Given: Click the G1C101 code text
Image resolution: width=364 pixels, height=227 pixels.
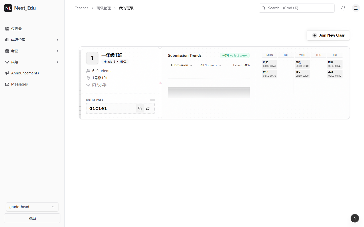Looking at the screenshot, I should (98, 108).
